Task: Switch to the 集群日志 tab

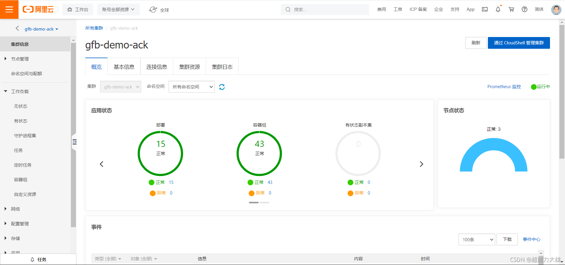Action: 222,67
